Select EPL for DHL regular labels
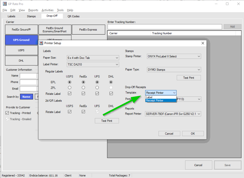Image resolution: width=244 pixels, height=178 pixels. [x=111, y=82]
